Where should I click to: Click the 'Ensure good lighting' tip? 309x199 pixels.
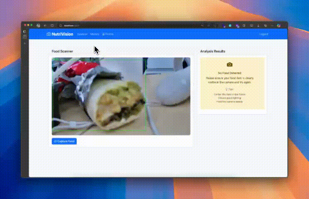click(230, 98)
